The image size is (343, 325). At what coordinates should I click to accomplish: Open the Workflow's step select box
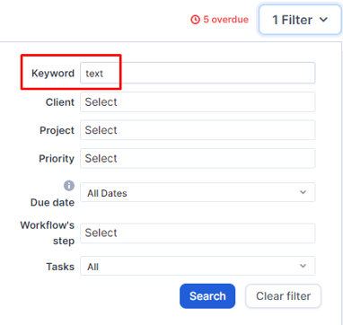[198, 233]
